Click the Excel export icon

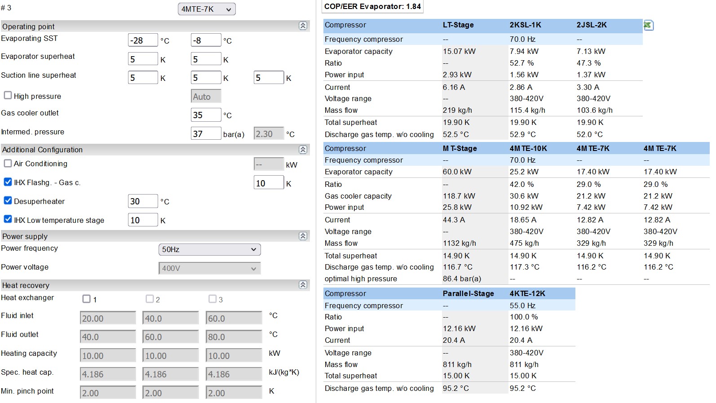[648, 25]
